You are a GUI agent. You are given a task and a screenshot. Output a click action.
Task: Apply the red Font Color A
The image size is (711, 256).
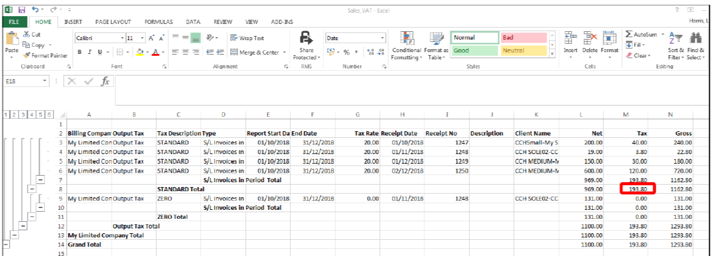(156, 53)
